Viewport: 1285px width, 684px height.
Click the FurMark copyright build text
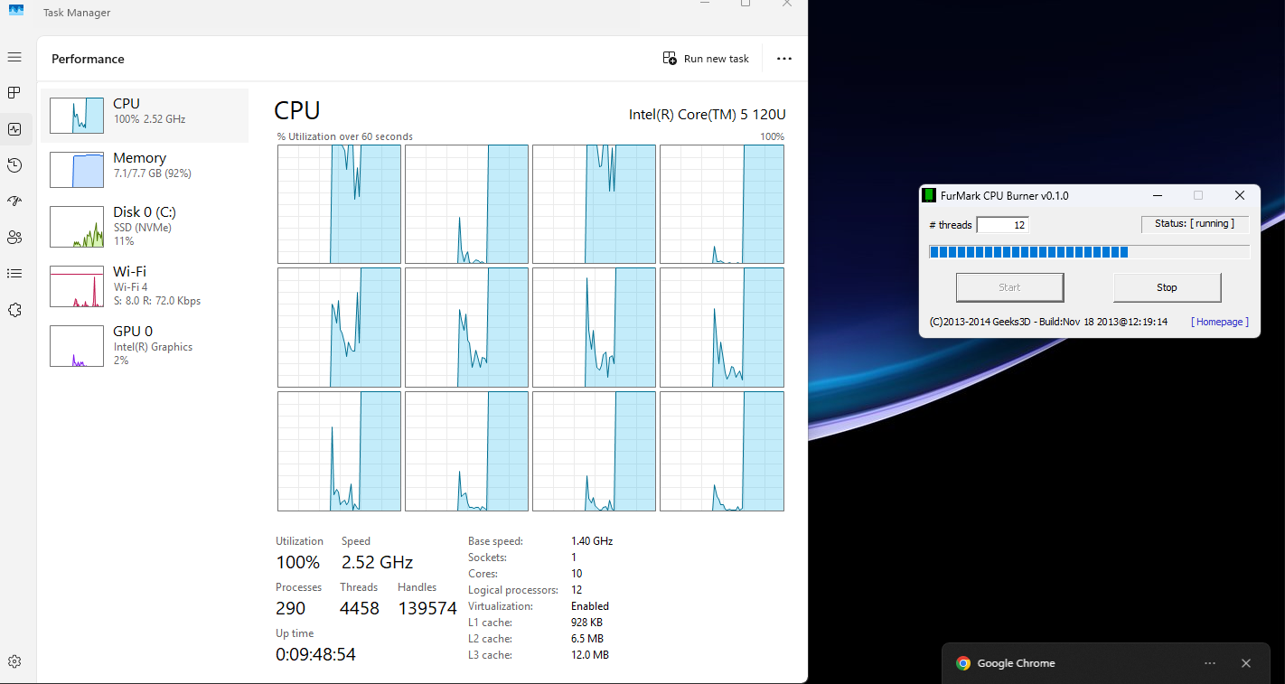point(1048,322)
